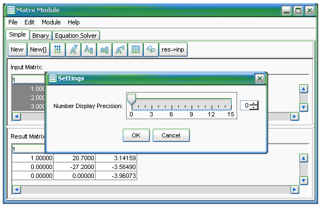This screenshot has width=321, height=209.
Task: Close the Matrx Module window
Action: 309,10
